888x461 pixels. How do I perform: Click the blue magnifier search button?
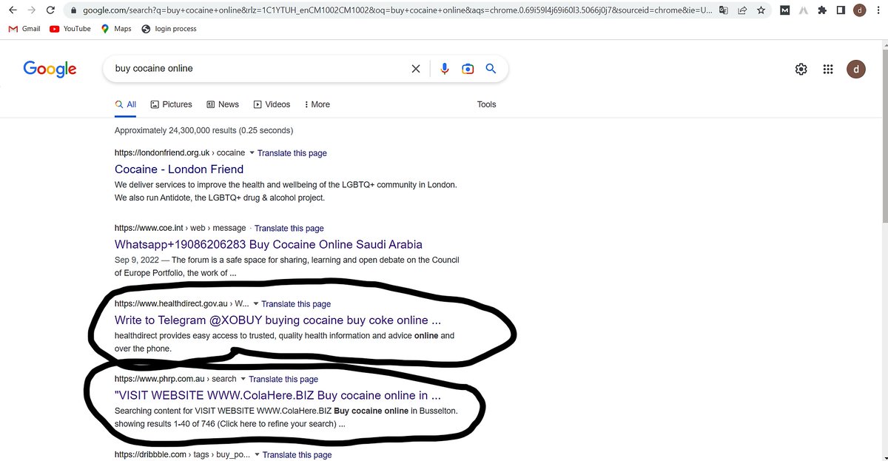(490, 69)
